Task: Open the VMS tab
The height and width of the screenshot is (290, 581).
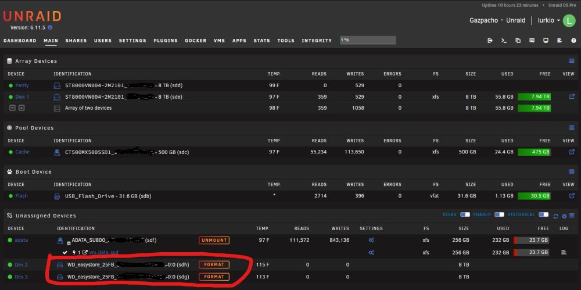Action: pos(220,41)
